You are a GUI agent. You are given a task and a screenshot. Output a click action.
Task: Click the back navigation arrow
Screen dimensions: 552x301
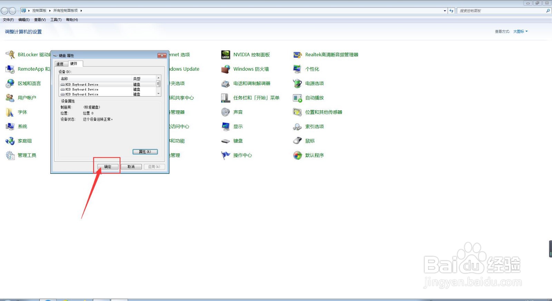click(x=4, y=11)
